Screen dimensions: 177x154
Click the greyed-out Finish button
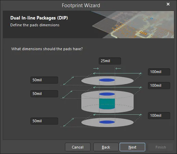[161, 147]
